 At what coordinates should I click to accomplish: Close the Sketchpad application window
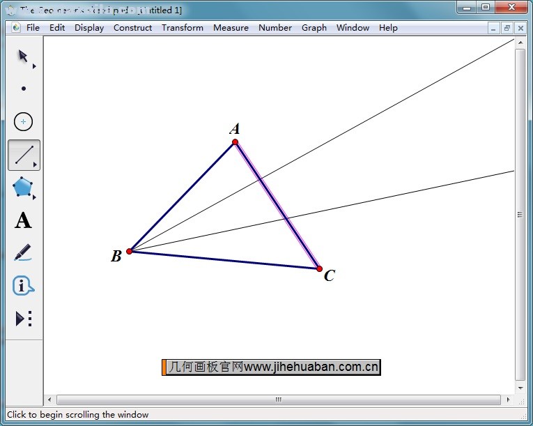[x=511, y=8]
